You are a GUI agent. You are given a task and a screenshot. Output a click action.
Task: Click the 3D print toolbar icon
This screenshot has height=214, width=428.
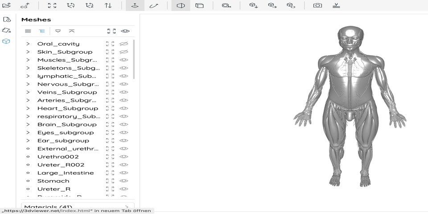[336, 5]
